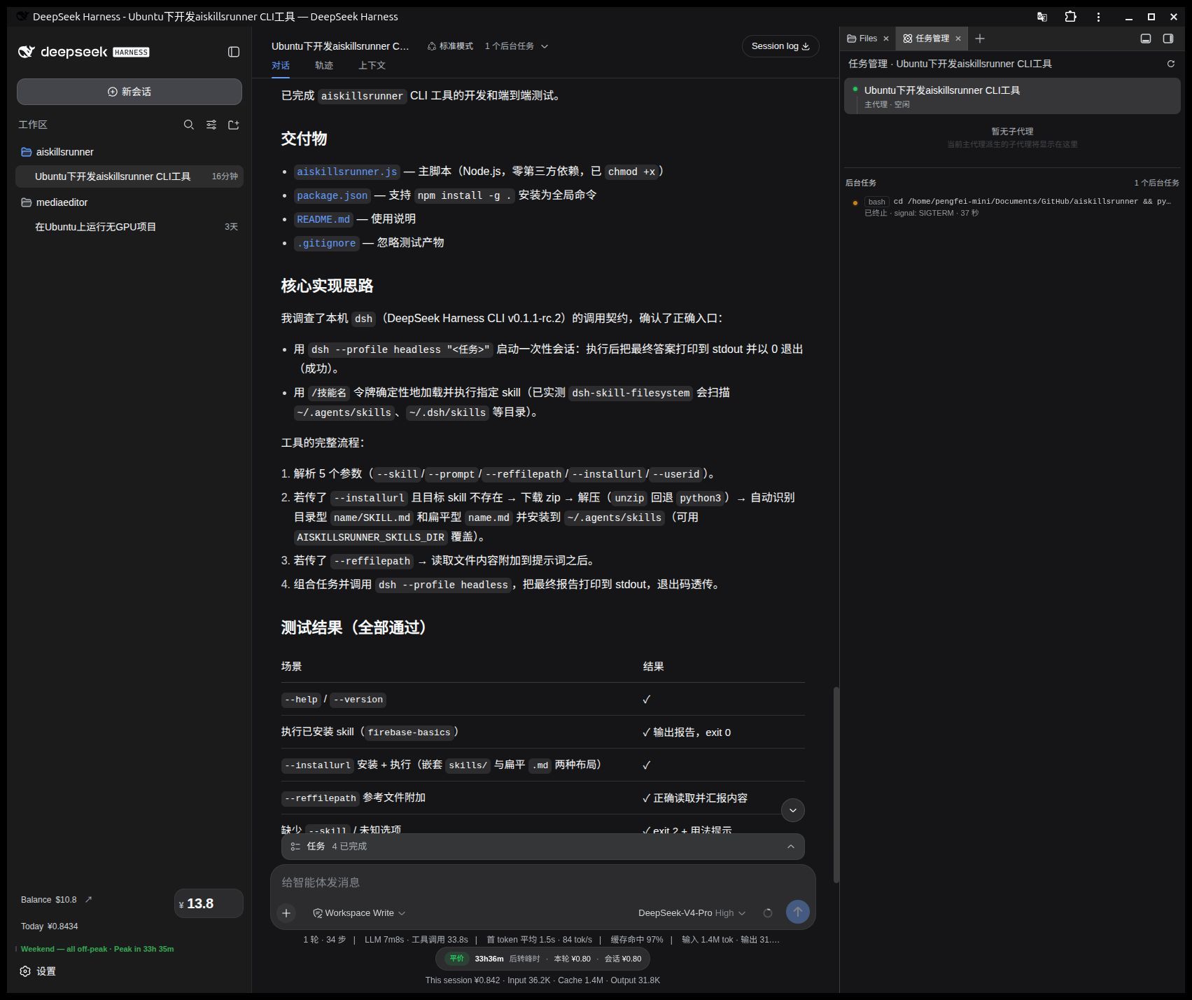
Task: Open DeepSeek-V4-Pro High model selector
Action: pos(692,913)
